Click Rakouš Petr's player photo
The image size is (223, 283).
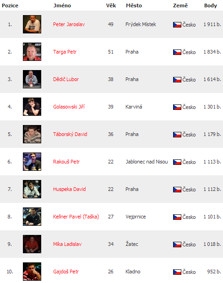32,162
